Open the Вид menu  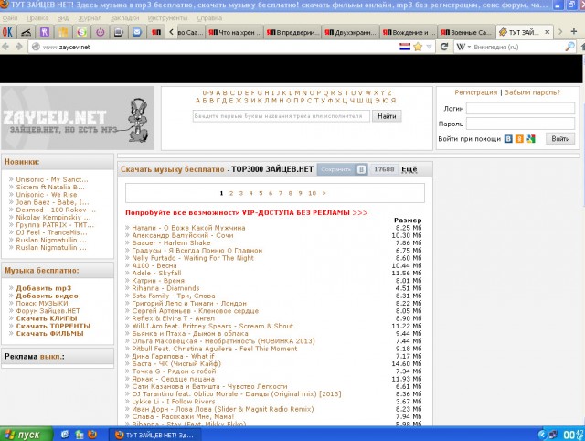63,18
